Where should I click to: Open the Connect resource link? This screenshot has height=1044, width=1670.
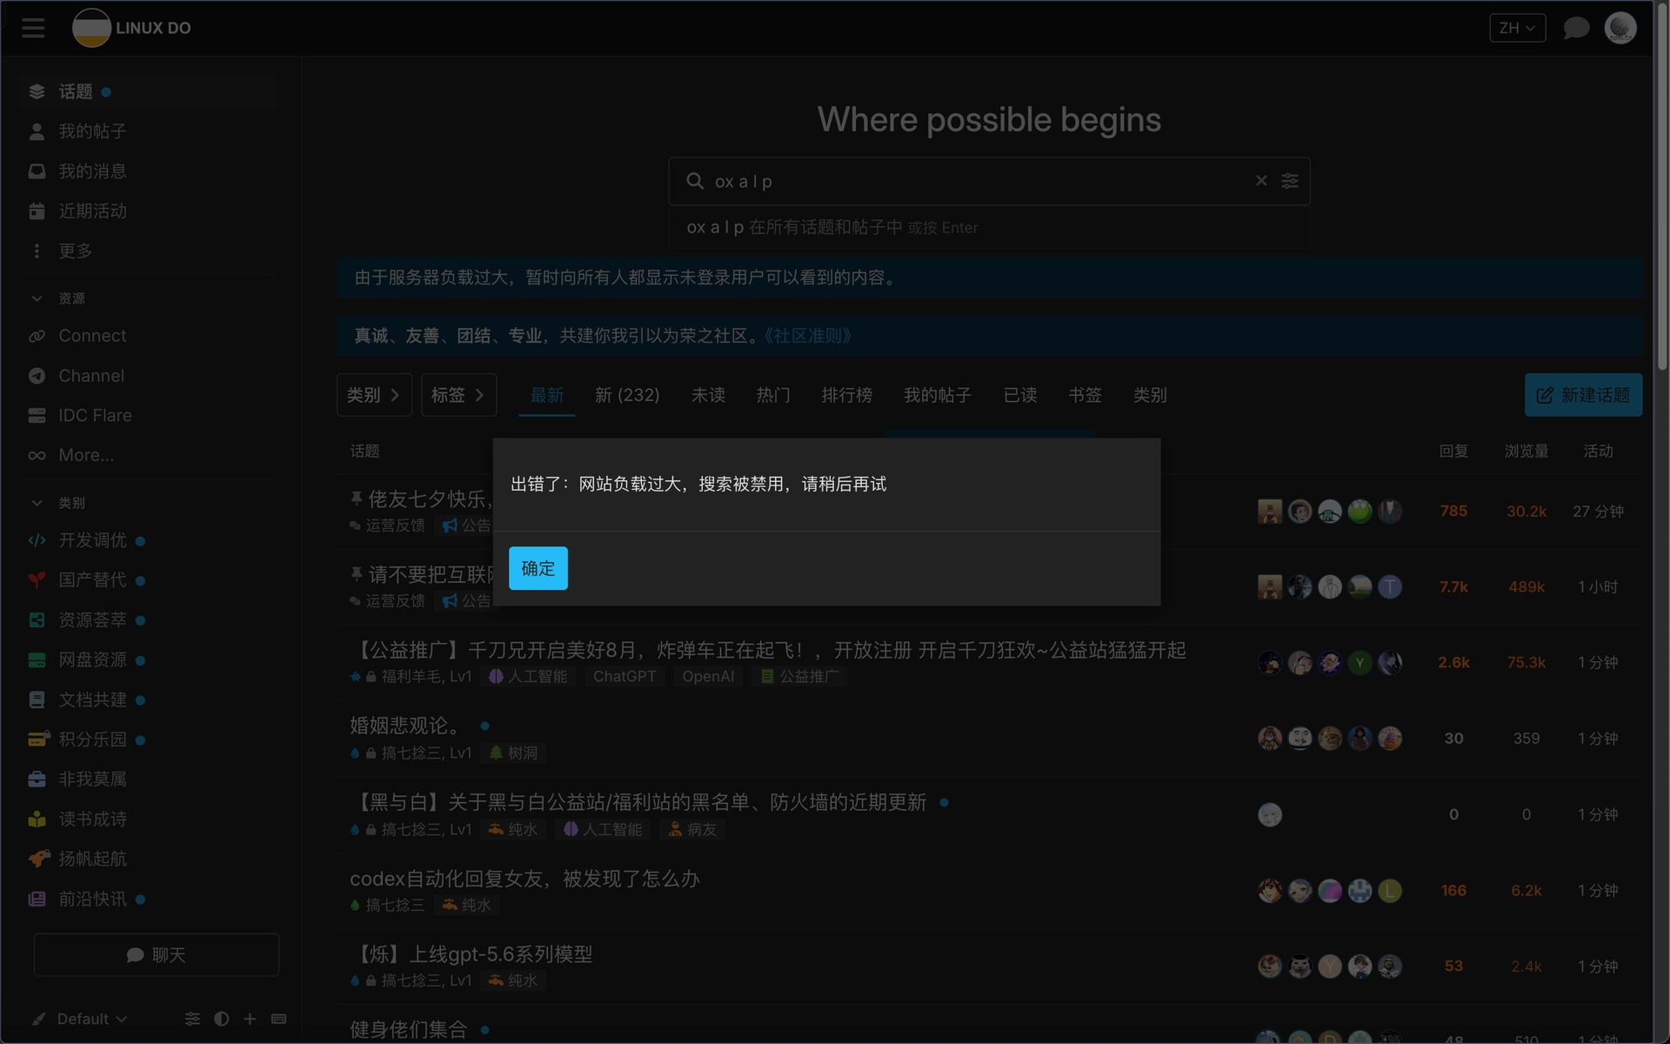pyautogui.click(x=148, y=336)
